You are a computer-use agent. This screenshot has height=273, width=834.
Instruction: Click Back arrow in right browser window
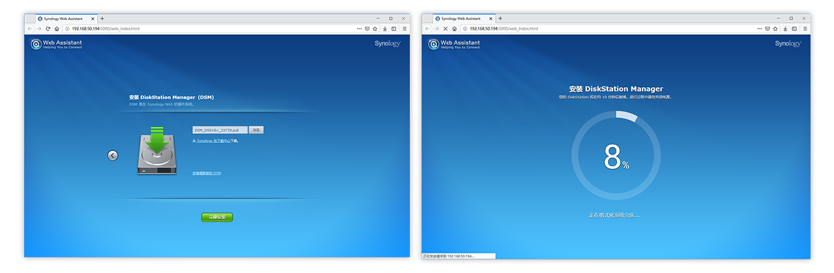(427, 29)
